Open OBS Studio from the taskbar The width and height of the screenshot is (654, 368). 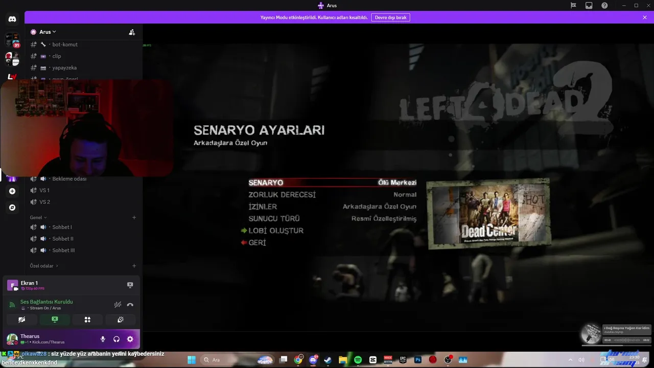click(x=448, y=360)
